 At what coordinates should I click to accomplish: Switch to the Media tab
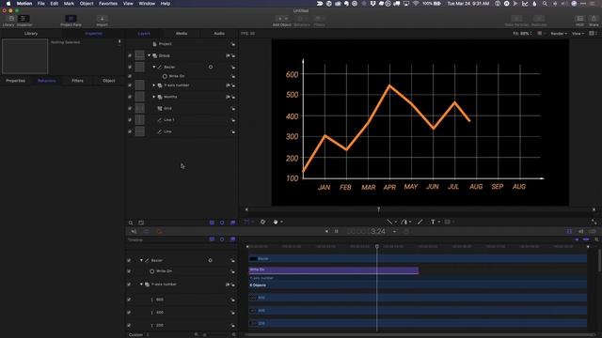pyautogui.click(x=182, y=34)
